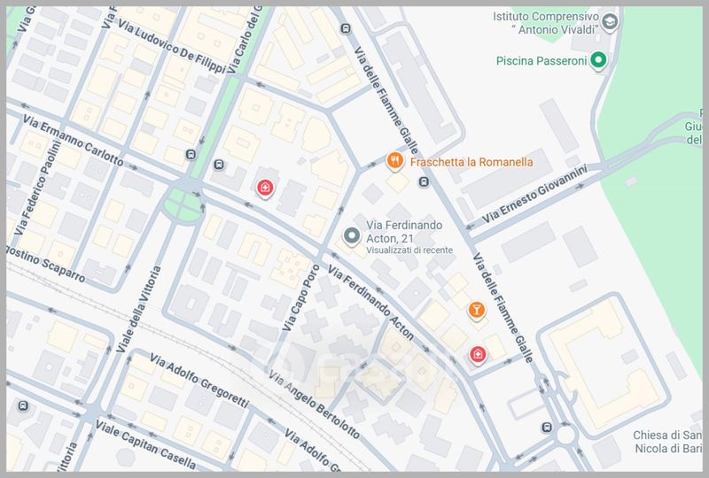Click the Fraschetta la Romanella restaurant icon
The width and height of the screenshot is (709, 478).
click(x=395, y=161)
